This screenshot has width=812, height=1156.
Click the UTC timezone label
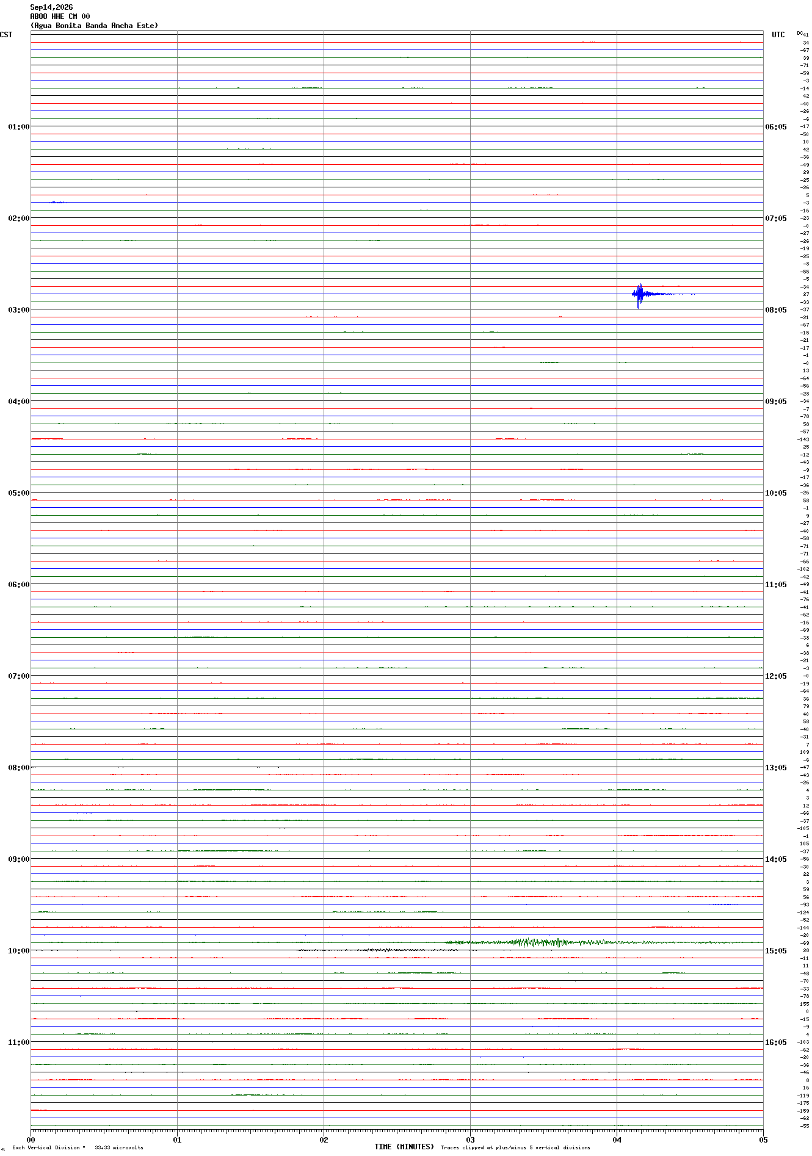(778, 35)
